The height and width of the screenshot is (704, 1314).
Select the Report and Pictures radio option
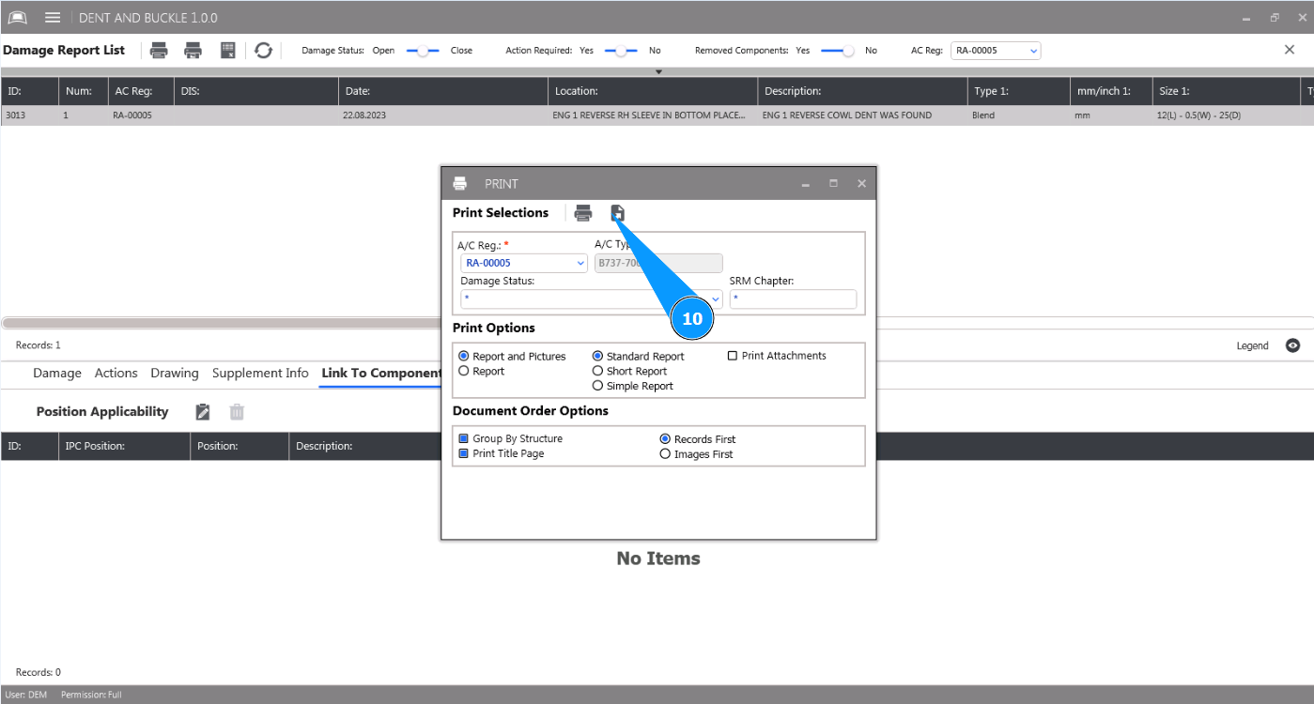click(x=464, y=357)
